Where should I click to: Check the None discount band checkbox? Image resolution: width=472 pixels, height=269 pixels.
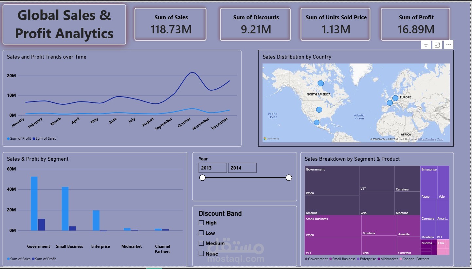click(201, 253)
